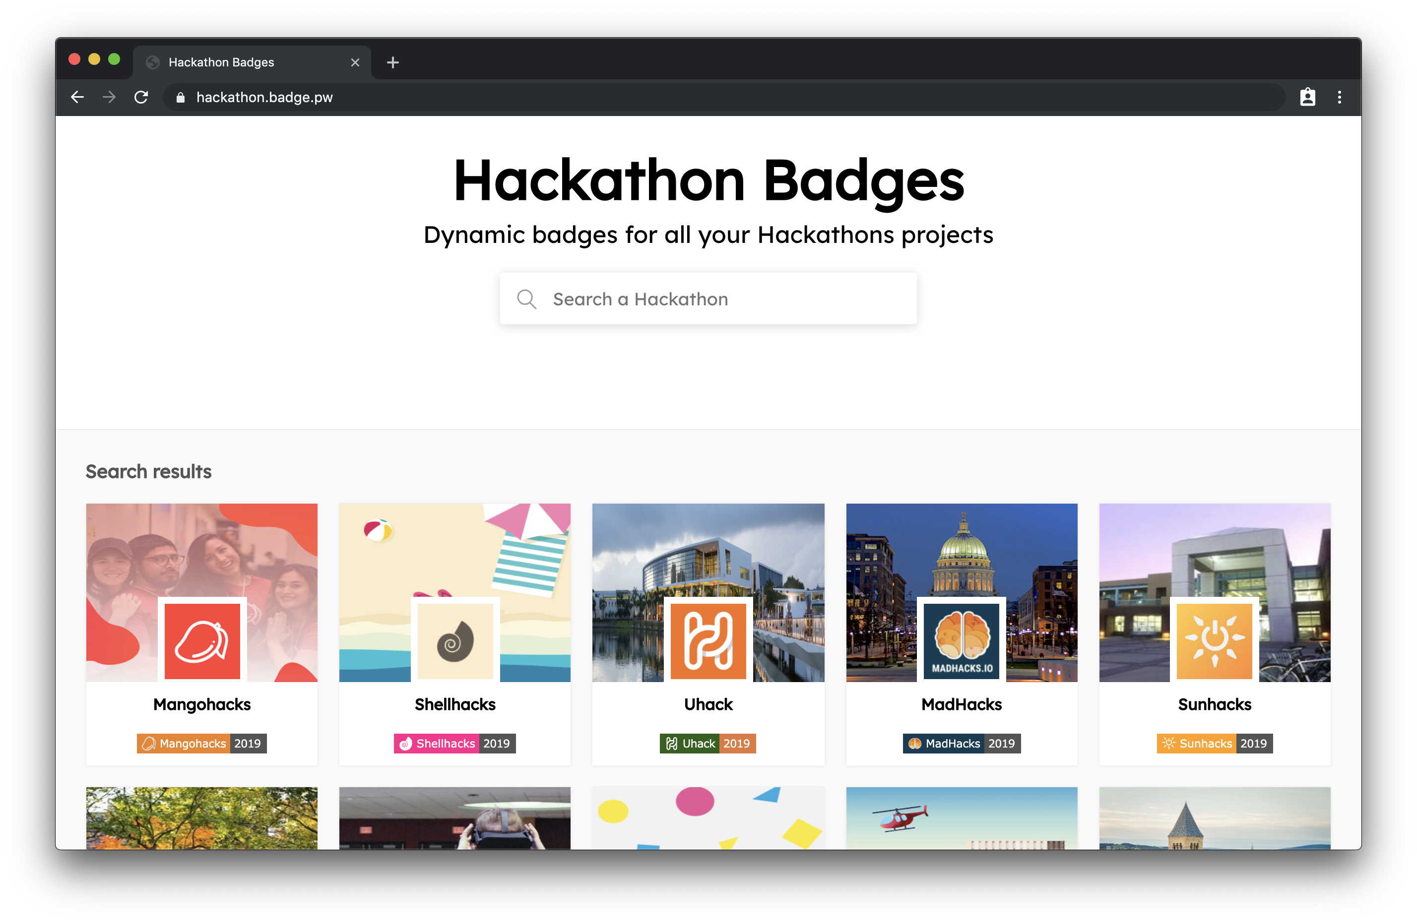The width and height of the screenshot is (1417, 923).
Task: Open the browser profile icon
Action: tap(1307, 97)
